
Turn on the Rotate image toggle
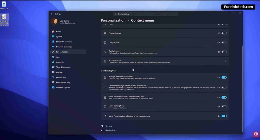(x=224, y=52)
